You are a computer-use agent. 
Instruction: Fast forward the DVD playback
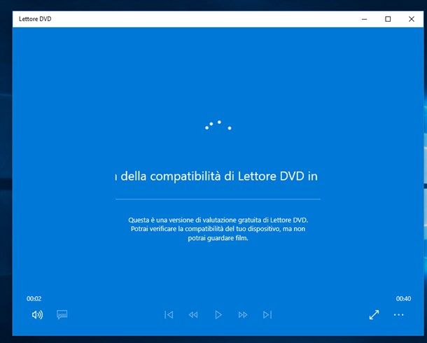click(243, 315)
